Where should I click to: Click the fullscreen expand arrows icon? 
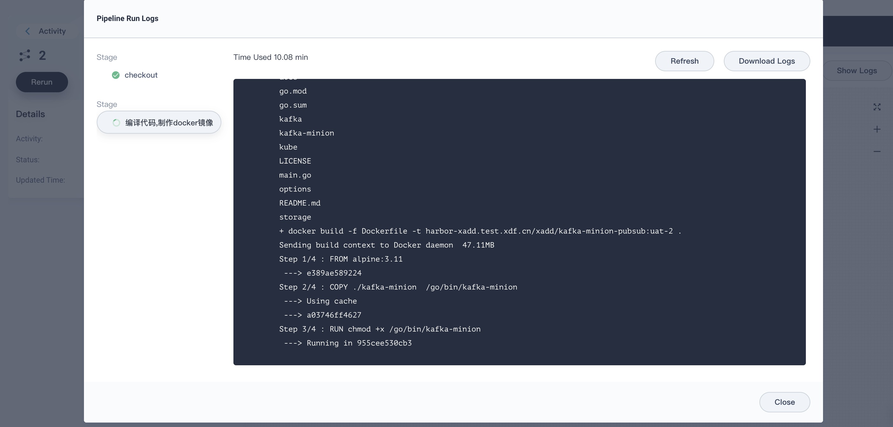pyautogui.click(x=877, y=107)
